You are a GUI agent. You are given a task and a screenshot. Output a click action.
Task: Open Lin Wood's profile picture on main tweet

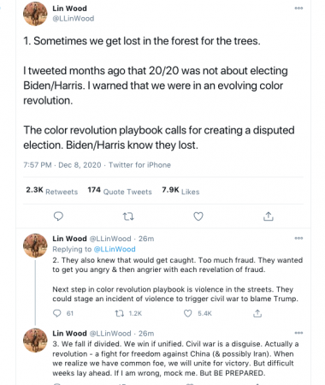pyautogui.click(x=35, y=14)
